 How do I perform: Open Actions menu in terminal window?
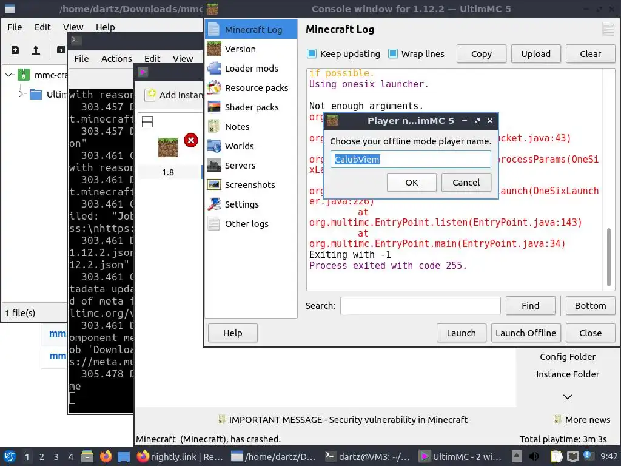[116, 59]
